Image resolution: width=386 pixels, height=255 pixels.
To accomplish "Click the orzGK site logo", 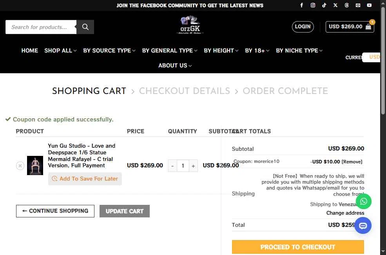I will (x=190, y=25).
